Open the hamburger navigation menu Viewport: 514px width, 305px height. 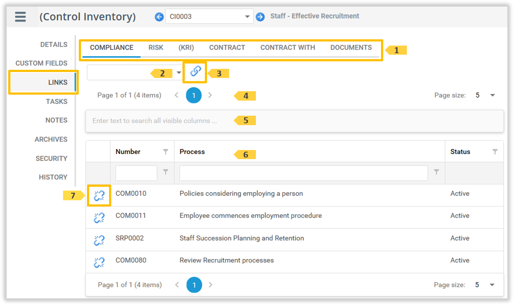pyautogui.click(x=20, y=17)
